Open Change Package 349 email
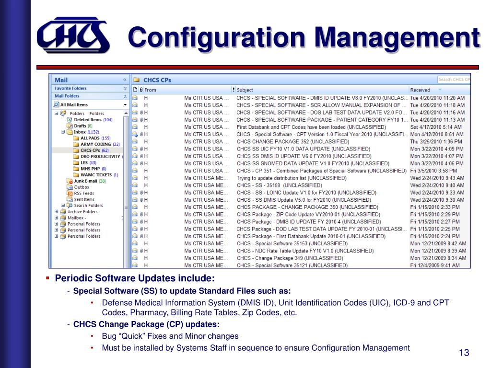Viewport: 491px width, 368px height. [x=301, y=258]
